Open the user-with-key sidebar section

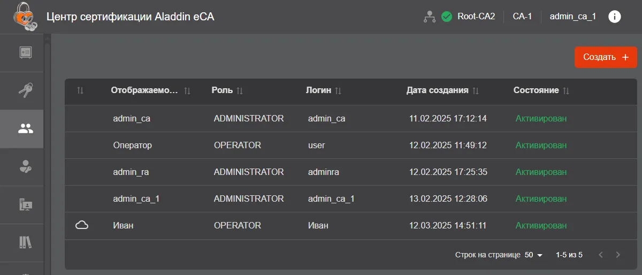pyautogui.click(x=26, y=166)
